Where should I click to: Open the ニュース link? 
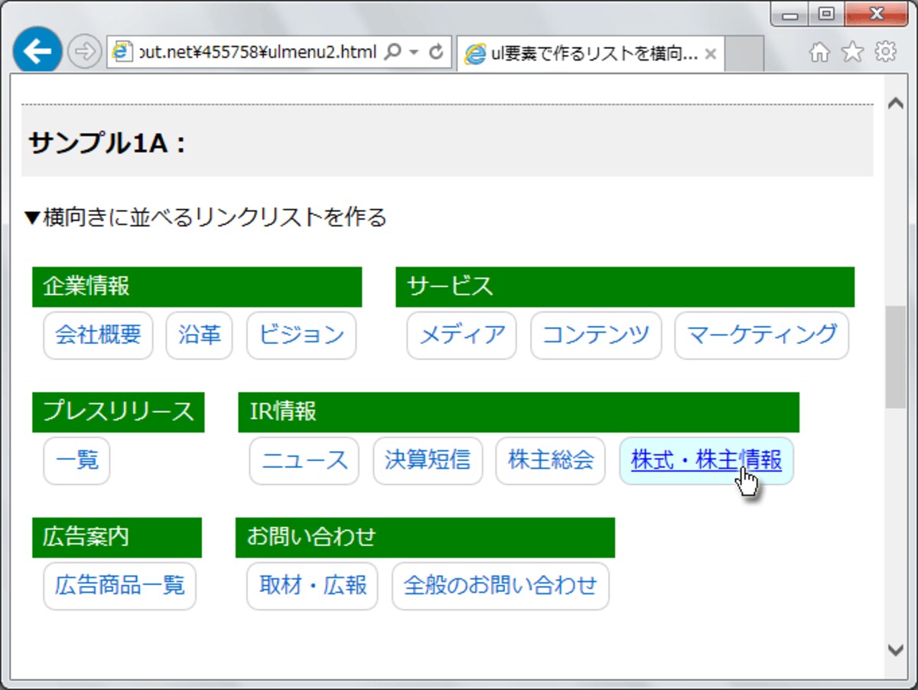coord(304,460)
